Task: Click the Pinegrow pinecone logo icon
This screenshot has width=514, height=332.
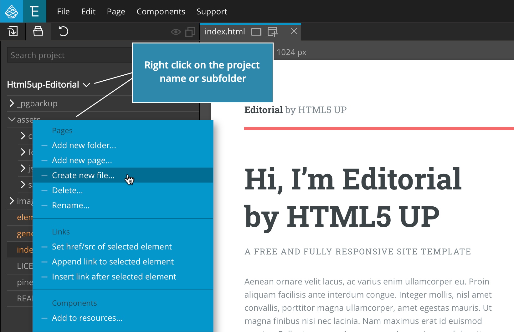Action: (x=12, y=12)
